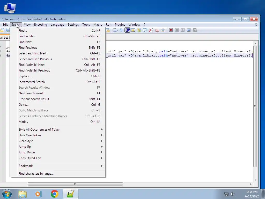Image resolution: width=265 pixels, height=199 pixels.
Task: Open the Plugins menu
Action: [120, 25]
